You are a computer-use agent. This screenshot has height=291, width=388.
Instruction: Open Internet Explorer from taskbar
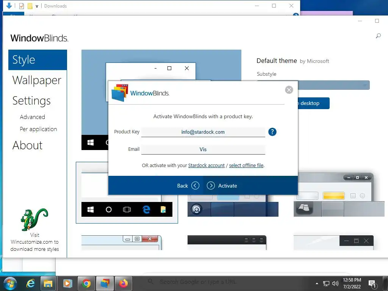pyautogui.click(x=30, y=283)
